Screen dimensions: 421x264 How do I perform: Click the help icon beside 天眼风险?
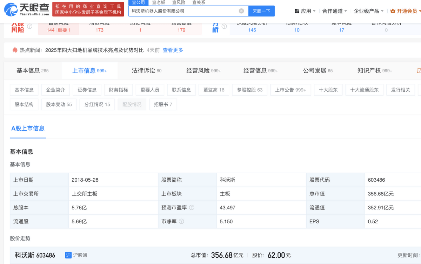[29, 26]
